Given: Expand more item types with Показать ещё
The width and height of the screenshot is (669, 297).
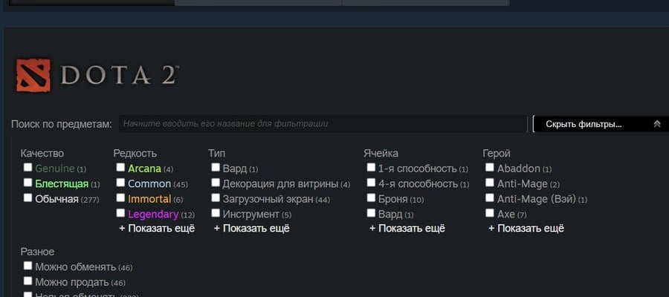Looking at the screenshot, I should pos(252,229).
